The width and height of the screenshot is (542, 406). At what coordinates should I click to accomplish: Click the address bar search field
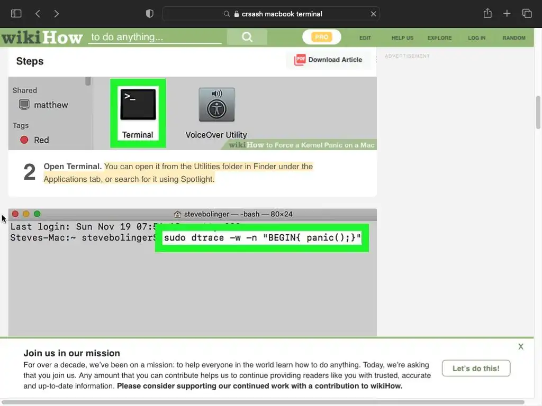point(271,14)
